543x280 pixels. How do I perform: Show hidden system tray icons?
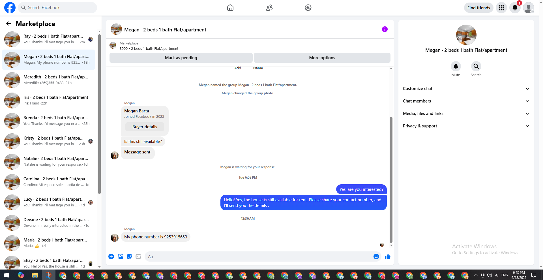coord(476,275)
